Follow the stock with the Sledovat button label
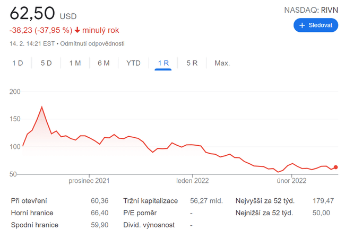This screenshot has height=230, width=345. pyautogui.click(x=320, y=25)
